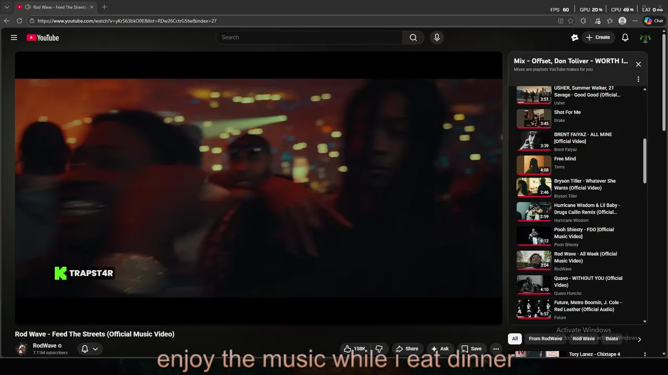Save the video to a playlist
Viewport: 668px width, 375px height.
(471, 349)
